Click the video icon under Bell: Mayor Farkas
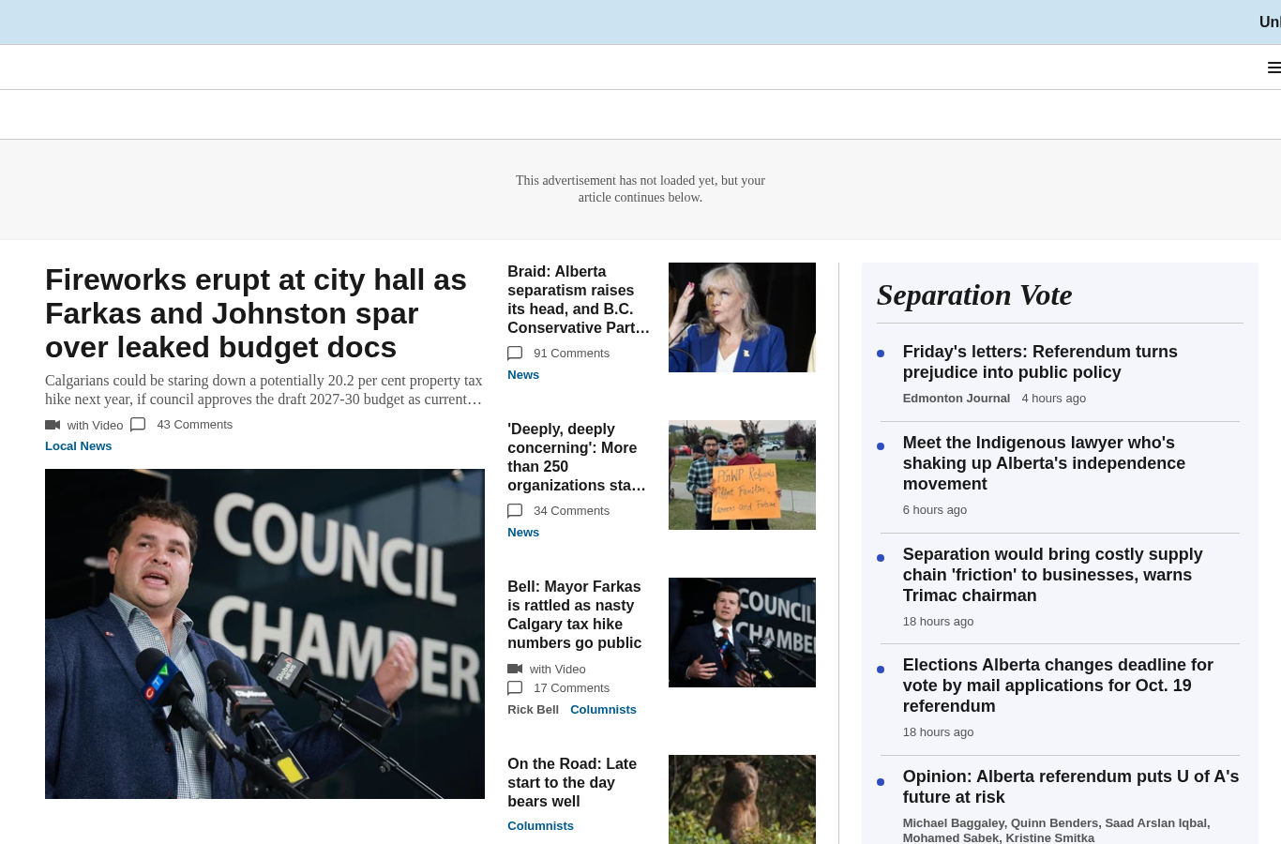This screenshot has height=844, width=1281. pos(515,669)
